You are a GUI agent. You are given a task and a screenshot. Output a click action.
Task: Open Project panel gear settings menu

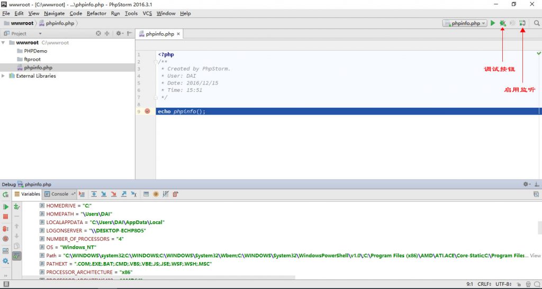(119, 33)
